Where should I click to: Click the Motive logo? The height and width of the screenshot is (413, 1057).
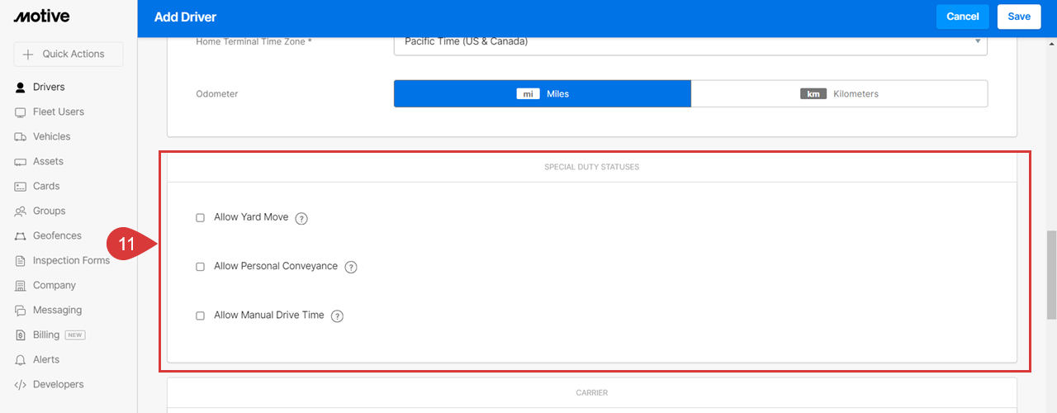(x=41, y=17)
